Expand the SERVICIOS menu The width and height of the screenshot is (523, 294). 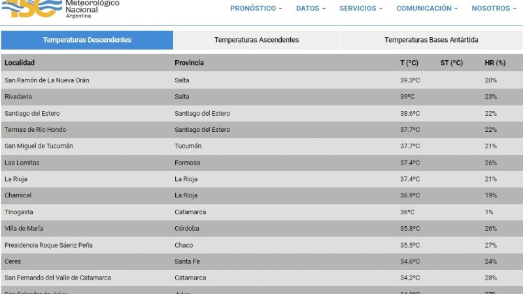click(x=361, y=8)
